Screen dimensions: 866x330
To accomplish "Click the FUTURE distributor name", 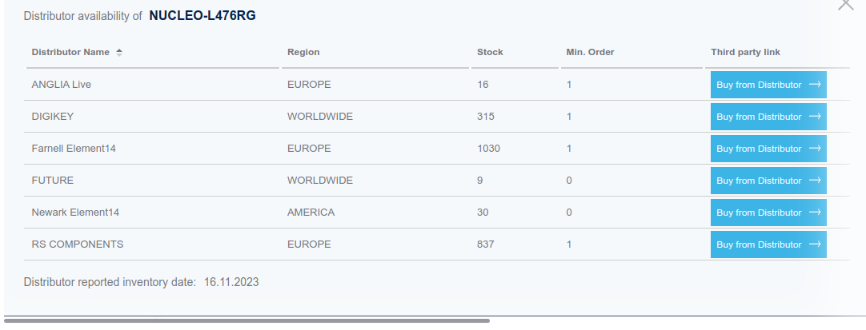I will pos(53,181).
